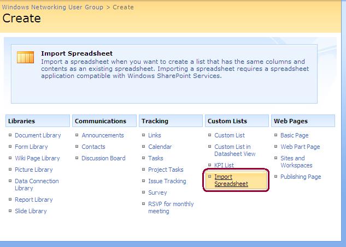The height and width of the screenshot is (247, 346).
Task: Click the Tracking column header
Action: tap(171, 121)
